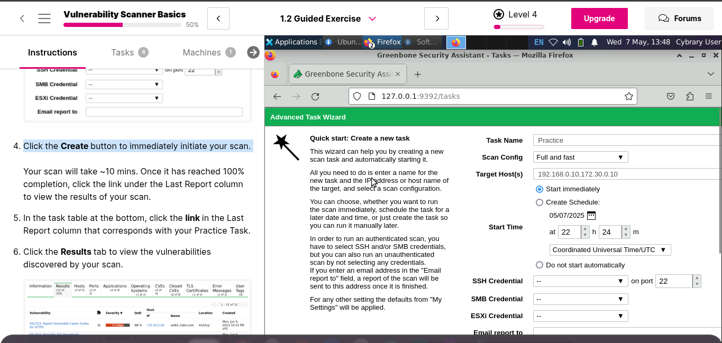Click the notification bell in system tray

pyautogui.click(x=595, y=42)
